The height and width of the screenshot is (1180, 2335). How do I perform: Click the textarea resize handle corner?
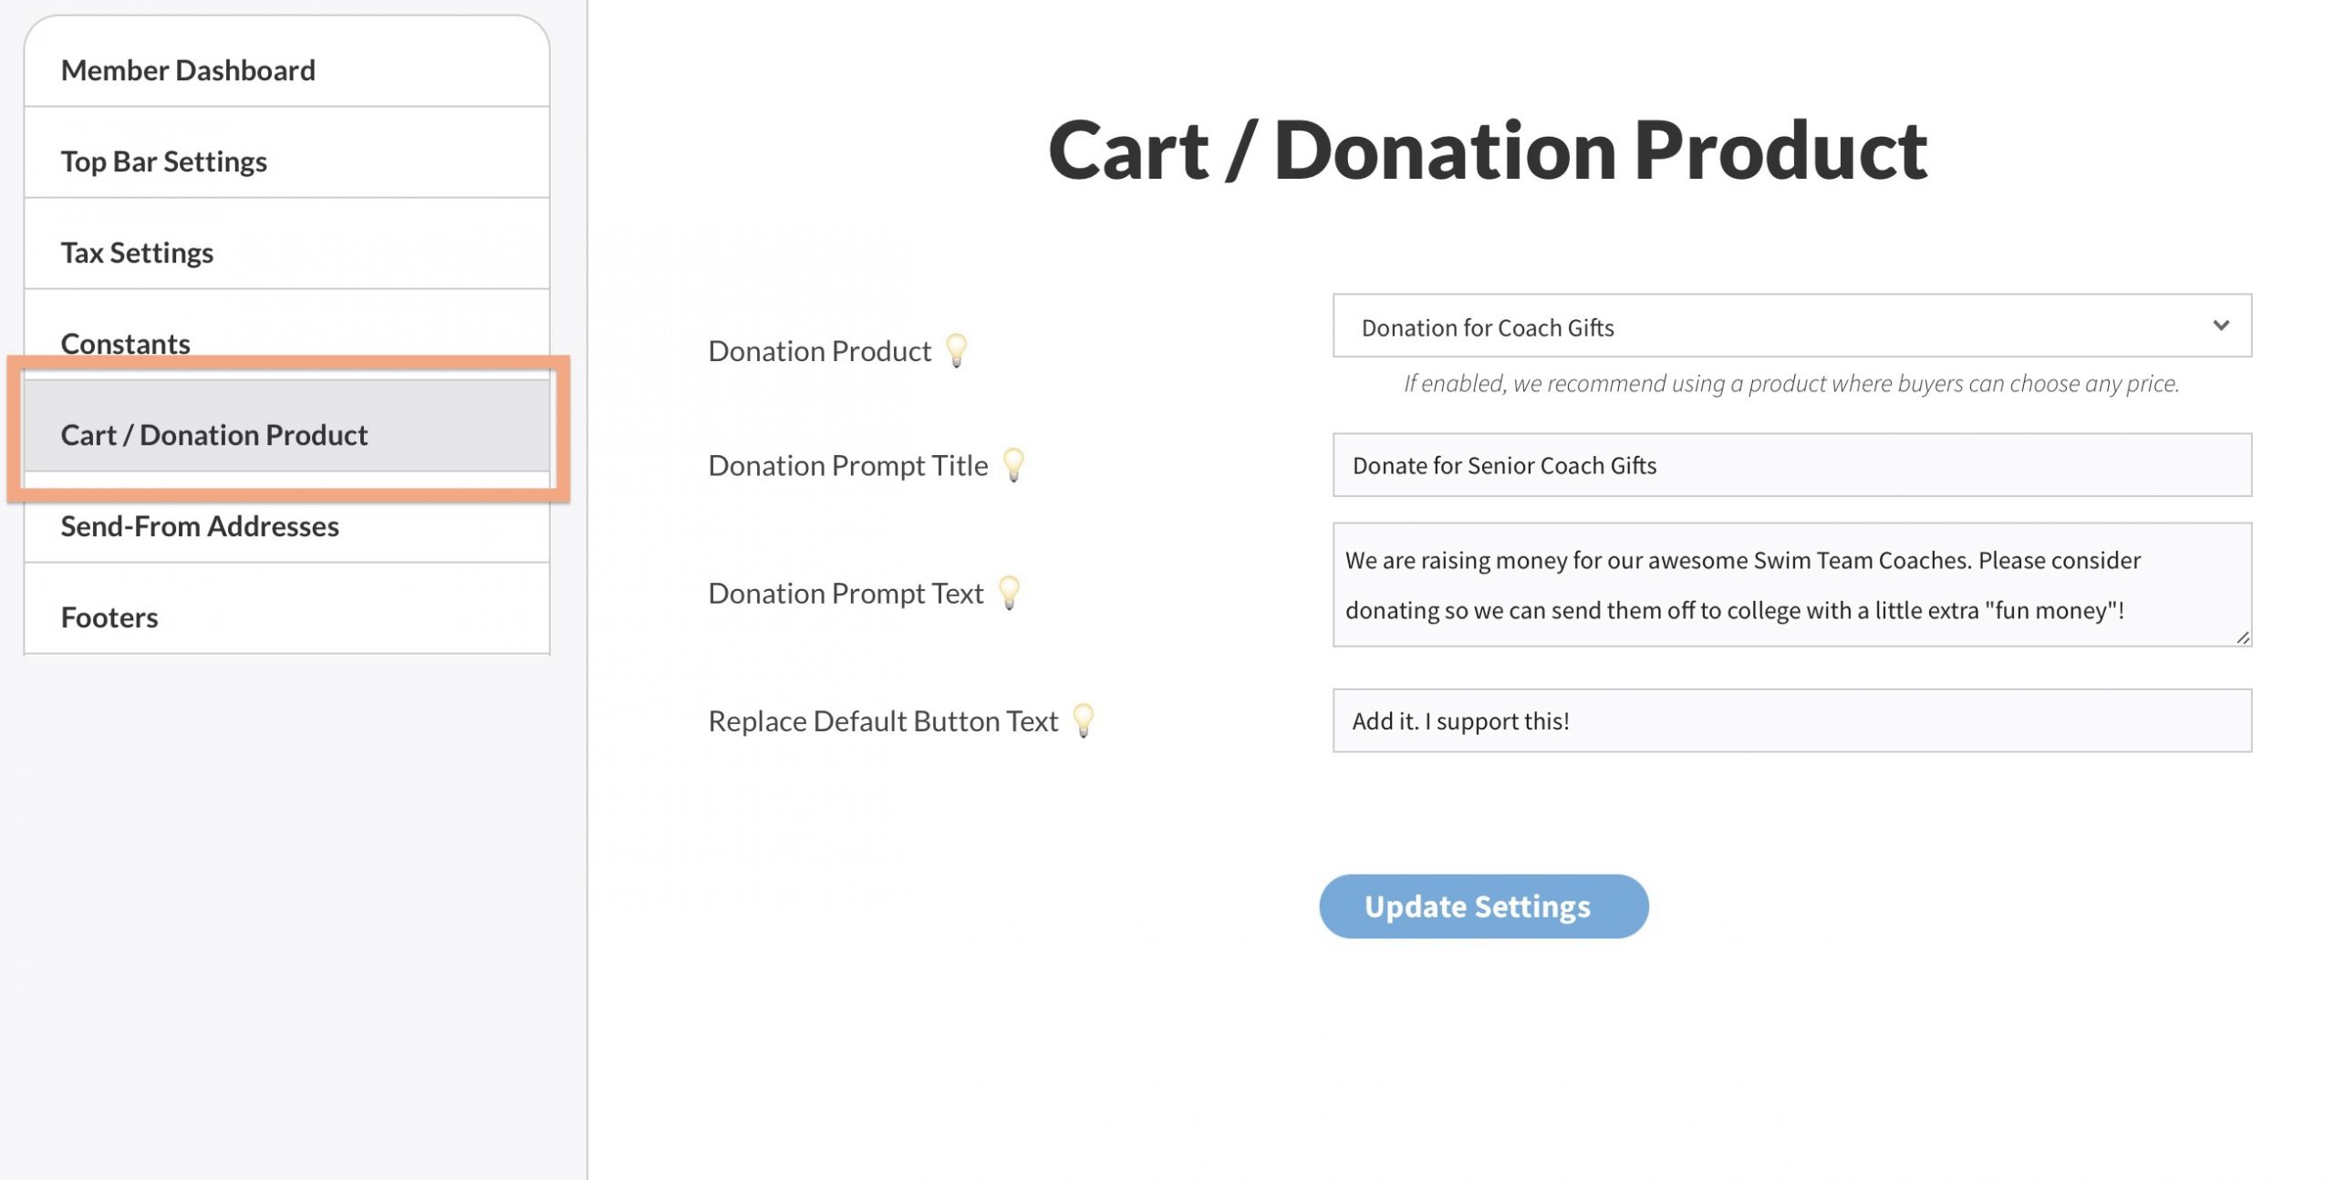tap(2242, 637)
